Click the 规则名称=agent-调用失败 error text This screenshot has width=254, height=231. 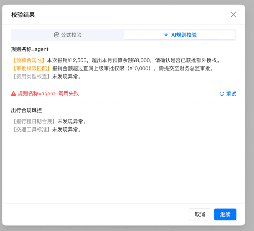[48, 93]
